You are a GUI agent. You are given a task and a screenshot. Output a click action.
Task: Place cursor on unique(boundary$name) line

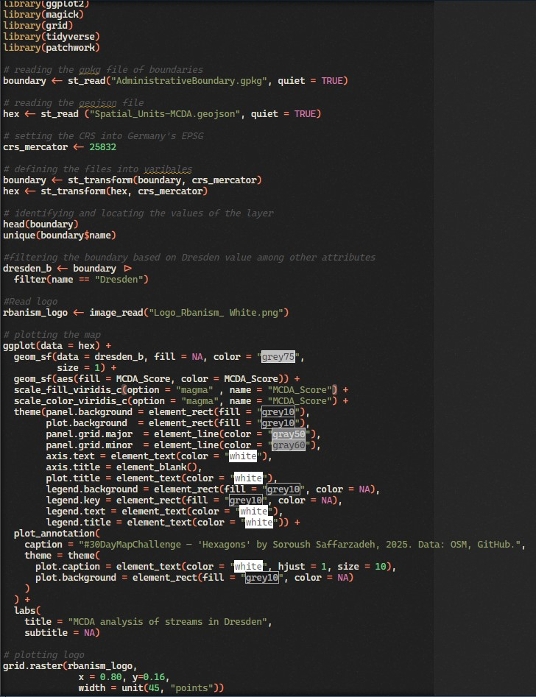(x=59, y=235)
